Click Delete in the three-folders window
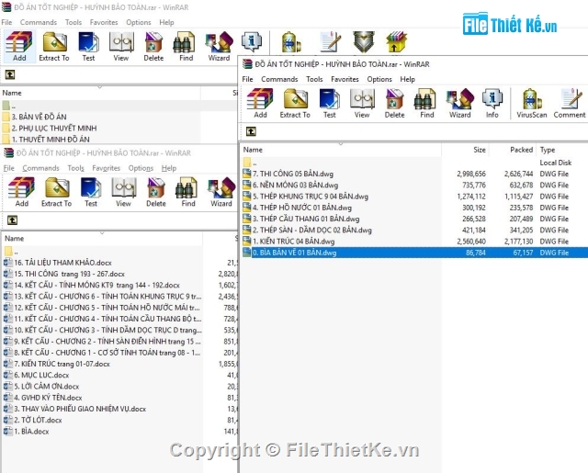The height and width of the screenshot is (473, 588). (153, 47)
